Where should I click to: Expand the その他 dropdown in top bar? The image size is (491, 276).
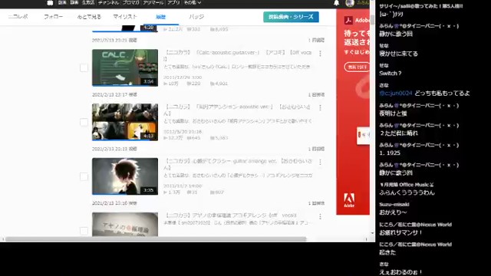tap(193, 2)
